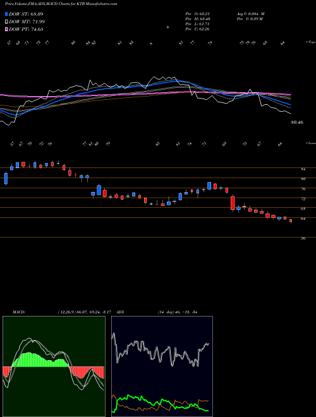Open the MACD histogram chart panel

tap(54, 366)
